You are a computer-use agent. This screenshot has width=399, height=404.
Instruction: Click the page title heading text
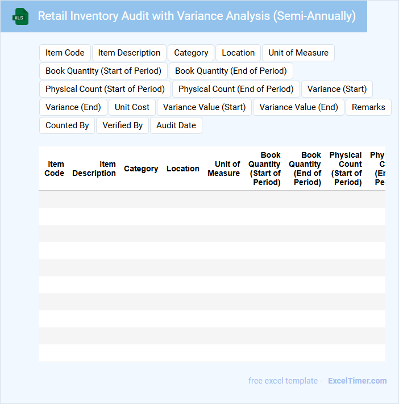pyautogui.click(x=197, y=16)
